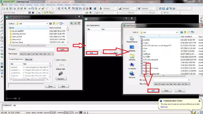
Task: Click the Help question mark toolbar icon
Action: [95, 9]
